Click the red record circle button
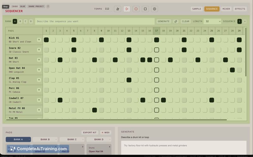Viewport: 253px width, 157px height. 136,9
